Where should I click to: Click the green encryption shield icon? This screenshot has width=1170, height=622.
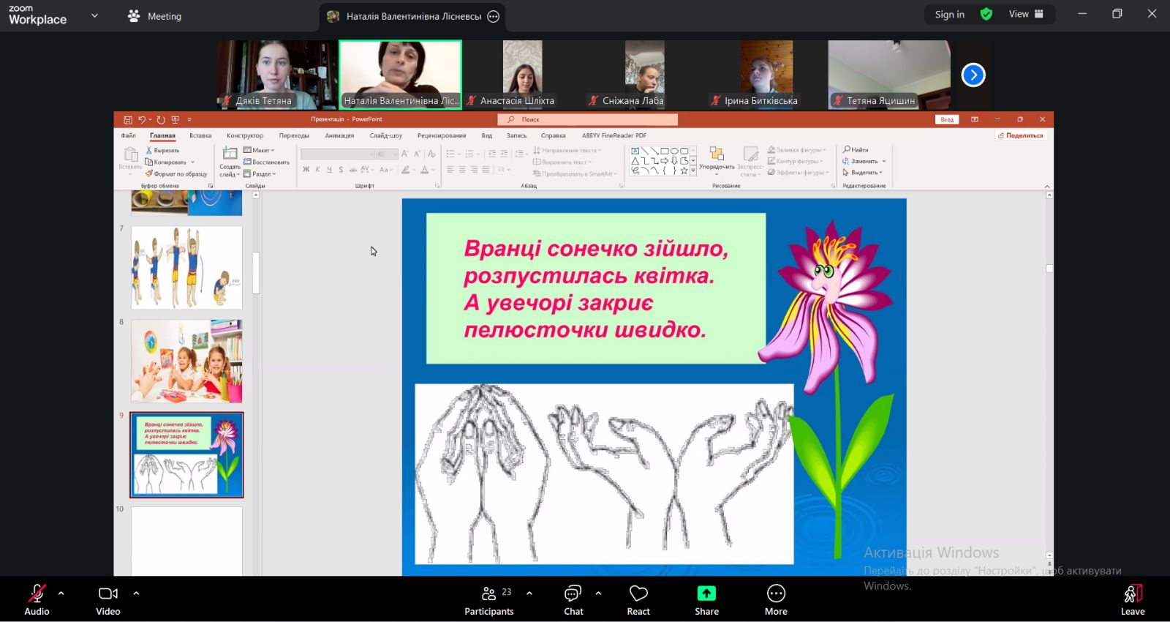(x=986, y=14)
